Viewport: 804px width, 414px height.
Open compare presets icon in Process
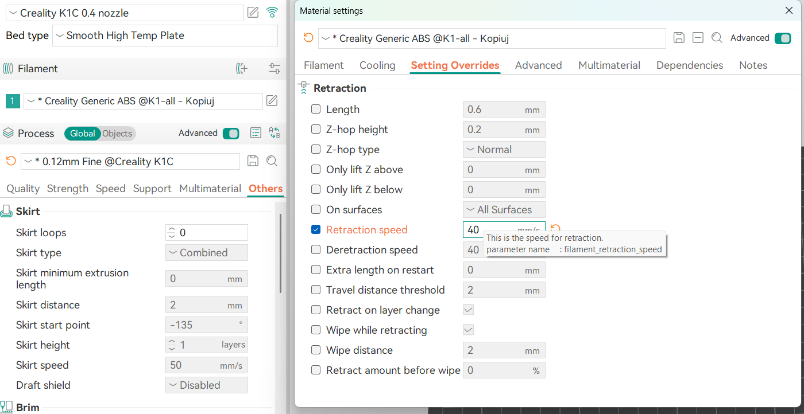point(275,133)
